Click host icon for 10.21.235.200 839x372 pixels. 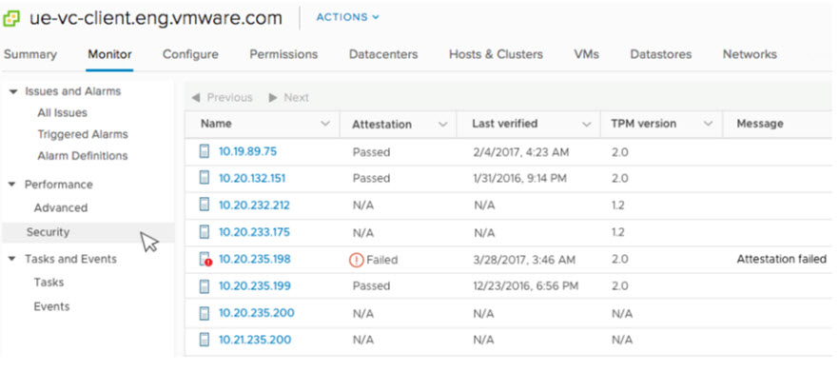click(x=204, y=340)
